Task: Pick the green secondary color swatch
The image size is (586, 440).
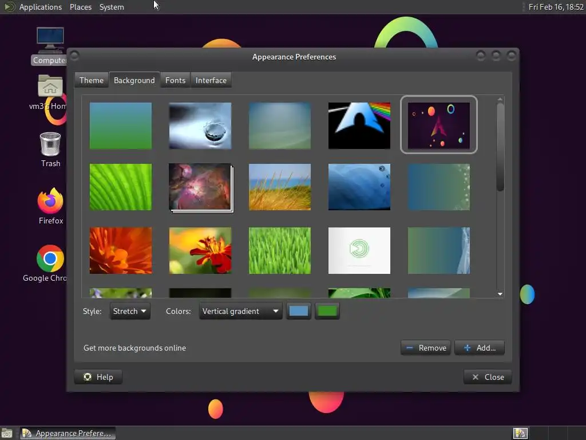Action: (327, 311)
